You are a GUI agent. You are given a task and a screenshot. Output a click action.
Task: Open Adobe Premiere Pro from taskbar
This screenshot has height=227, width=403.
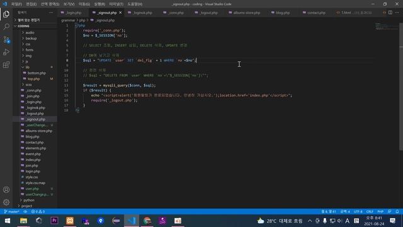[x=54, y=221]
